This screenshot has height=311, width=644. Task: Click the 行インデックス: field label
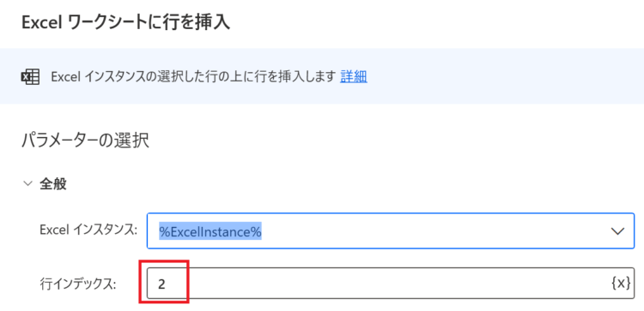click(78, 283)
